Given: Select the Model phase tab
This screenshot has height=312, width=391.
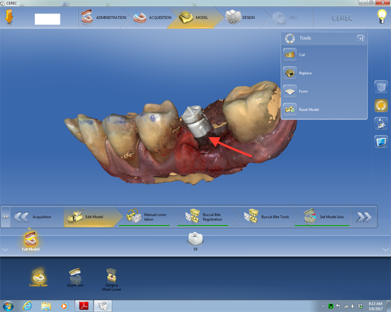Looking at the screenshot, I should (x=193, y=18).
